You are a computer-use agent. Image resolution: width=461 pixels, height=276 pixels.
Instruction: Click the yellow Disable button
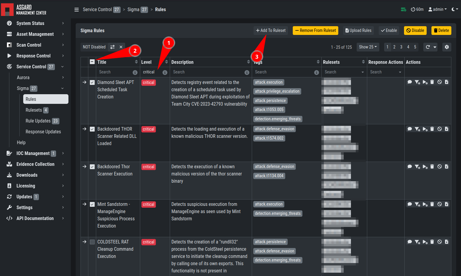[415, 30]
